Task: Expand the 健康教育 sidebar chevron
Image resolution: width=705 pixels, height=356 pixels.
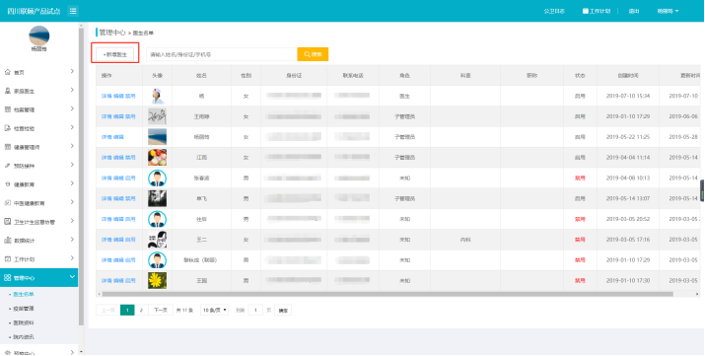Action: pos(72,183)
